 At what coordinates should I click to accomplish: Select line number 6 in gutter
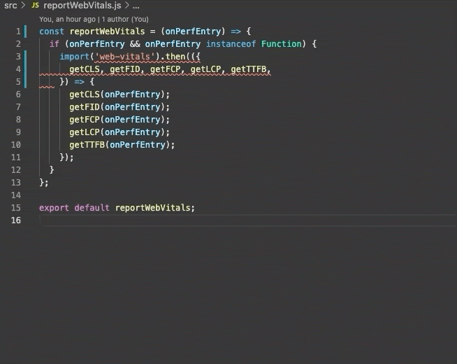pyautogui.click(x=18, y=94)
